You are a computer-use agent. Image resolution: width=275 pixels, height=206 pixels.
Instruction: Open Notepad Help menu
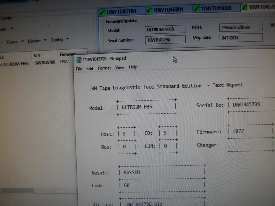(x=133, y=67)
